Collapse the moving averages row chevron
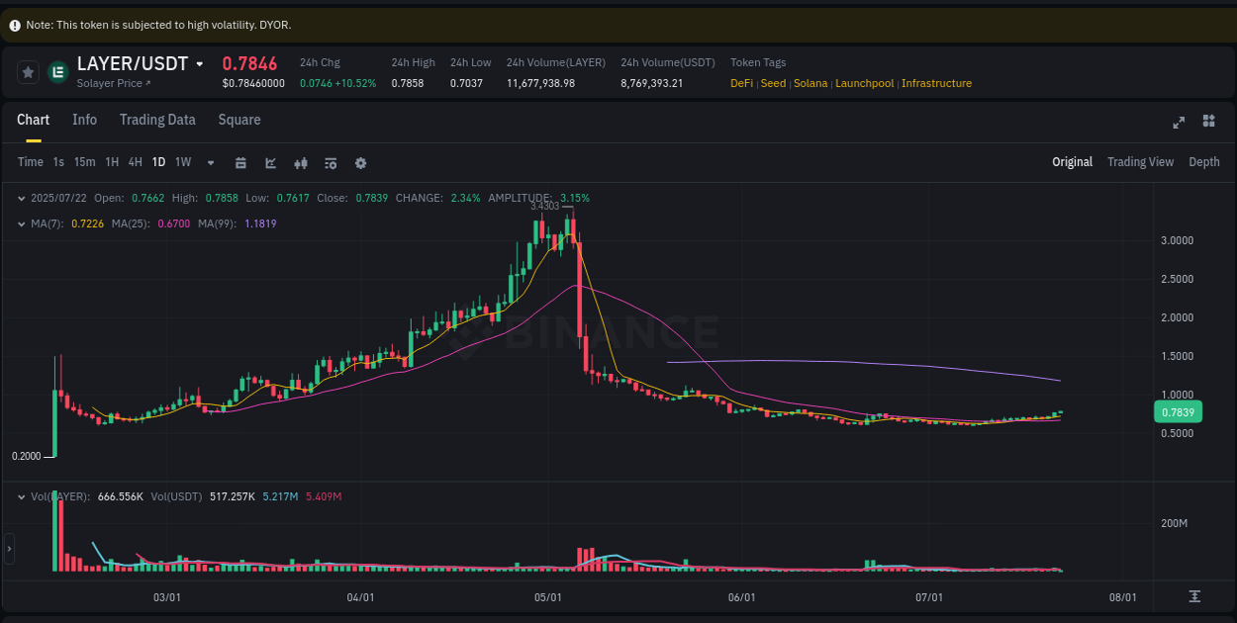 tap(22, 223)
